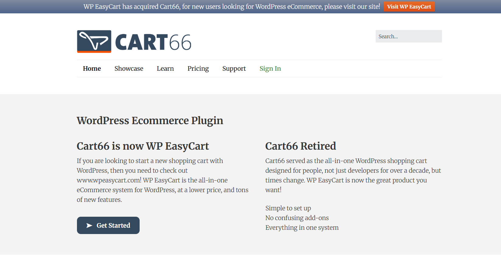Click the banner acquisition announcement text

pos(232,7)
